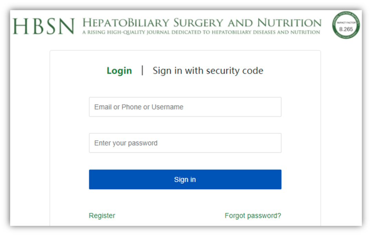Screen dimensions: 372x236
Task: Click the word 'Surgery' in the journal title
Action: pos(198,23)
